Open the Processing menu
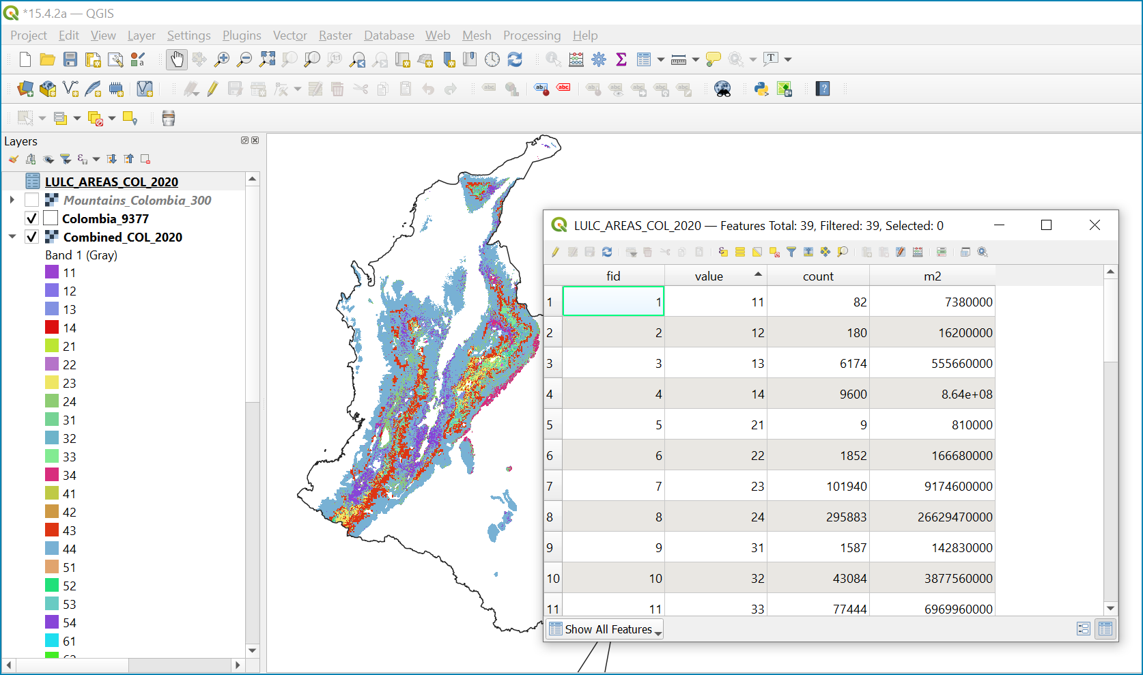Image resolution: width=1143 pixels, height=675 pixels. coord(532,35)
